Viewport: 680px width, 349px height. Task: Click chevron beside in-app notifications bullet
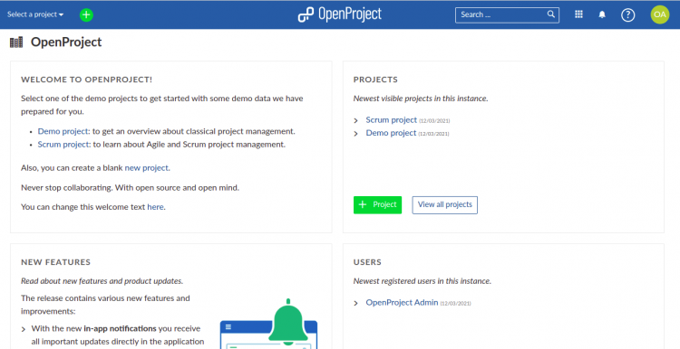(24, 329)
